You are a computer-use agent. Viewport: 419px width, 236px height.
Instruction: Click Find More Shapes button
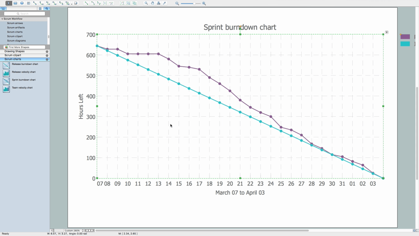coord(24,47)
